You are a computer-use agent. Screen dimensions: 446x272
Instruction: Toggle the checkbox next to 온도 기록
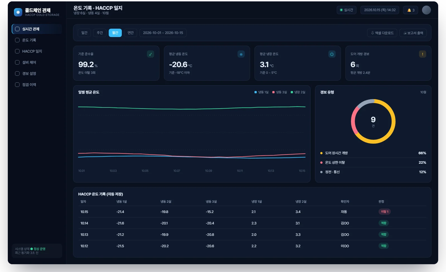coord(17,40)
